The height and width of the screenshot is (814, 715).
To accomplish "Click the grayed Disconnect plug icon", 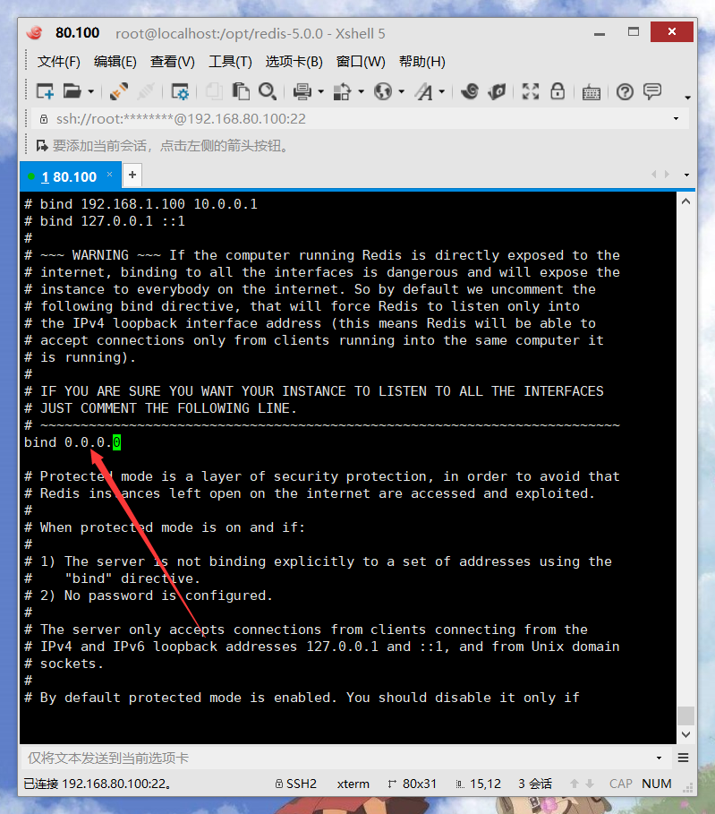I will pos(146,91).
